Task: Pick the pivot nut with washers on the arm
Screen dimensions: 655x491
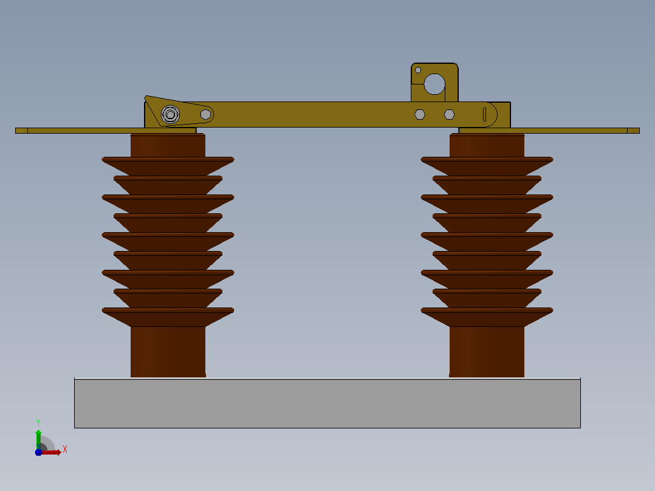Action: (x=170, y=114)
